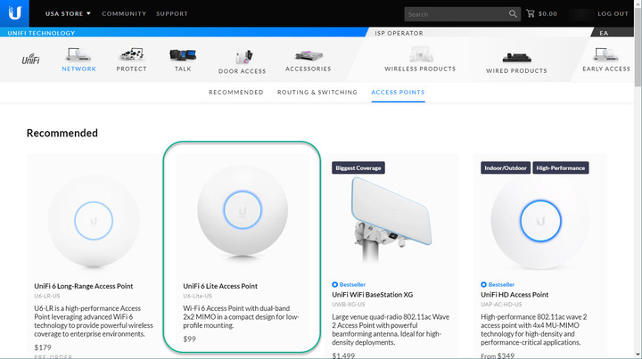The height and width of the screenshot is (359, 642).
Task: Click the Recommended section heading
Action: pos(62,133)
